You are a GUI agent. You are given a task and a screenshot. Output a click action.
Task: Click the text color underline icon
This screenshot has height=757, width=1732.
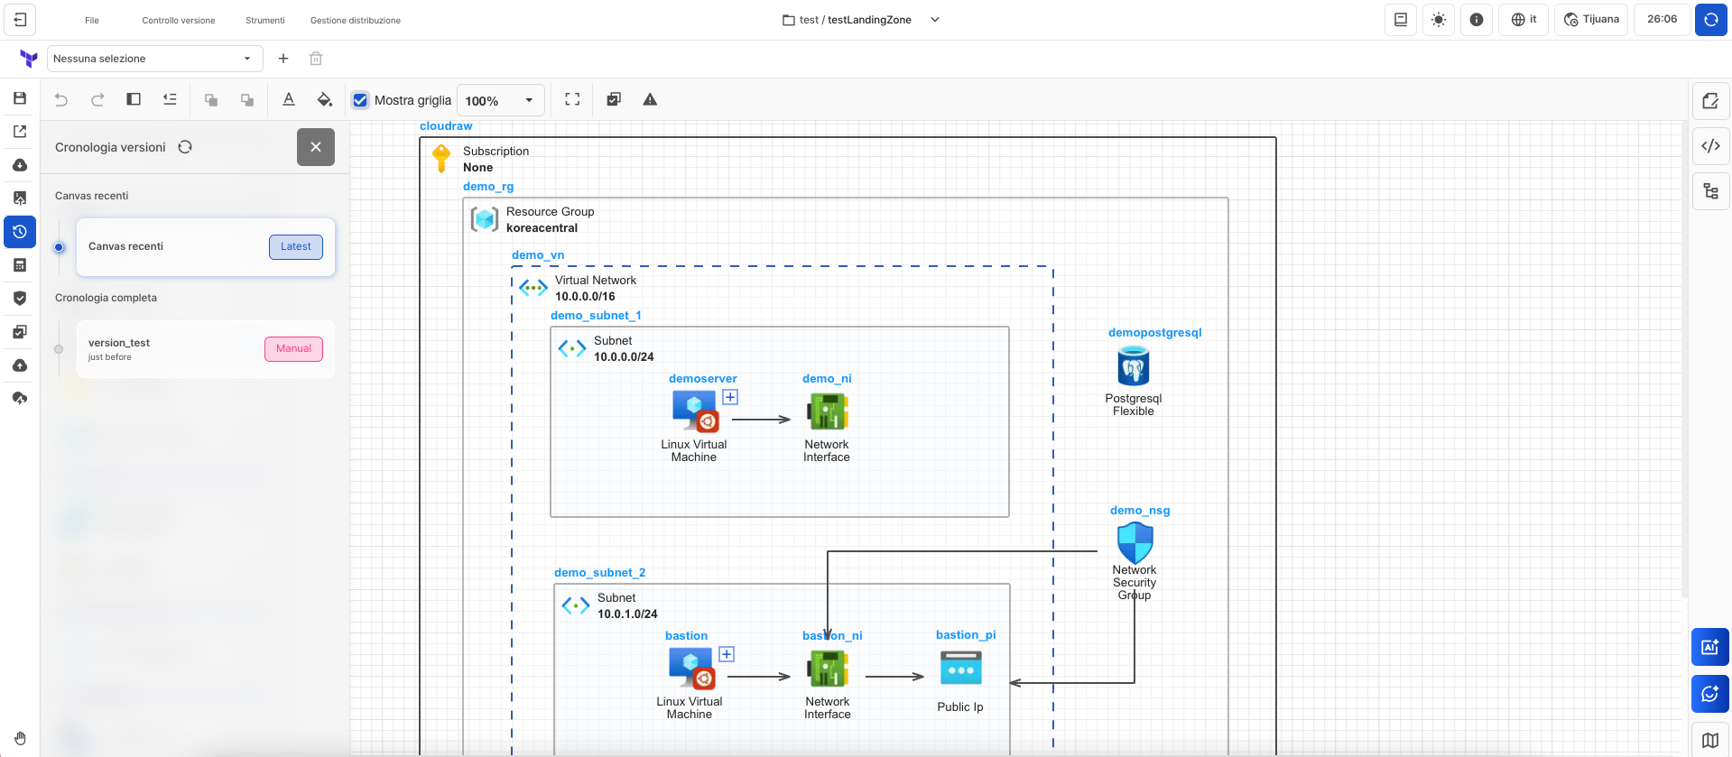point(289,100)
